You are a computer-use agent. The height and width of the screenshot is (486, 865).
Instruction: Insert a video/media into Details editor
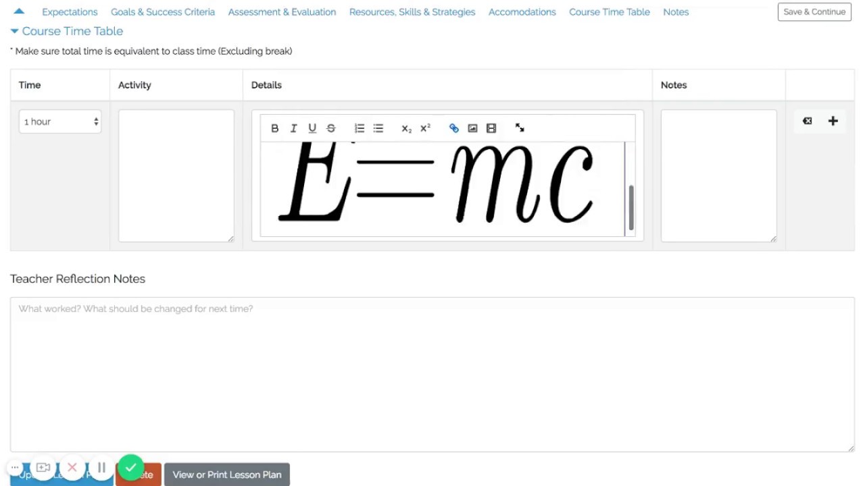[x=491, y=128]
